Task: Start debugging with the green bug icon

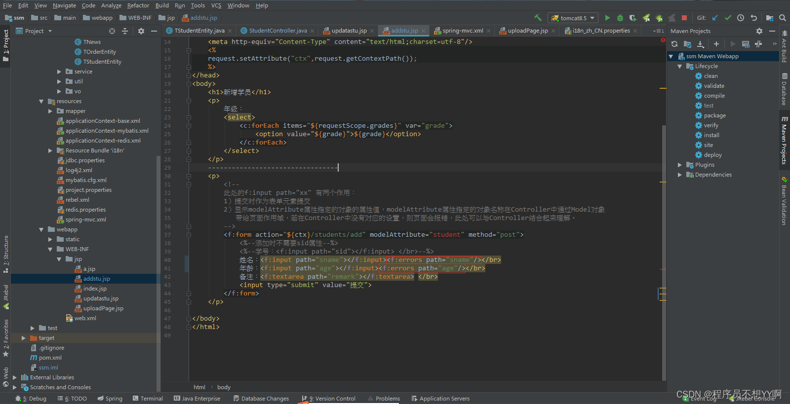Action: tap(620, 18)
